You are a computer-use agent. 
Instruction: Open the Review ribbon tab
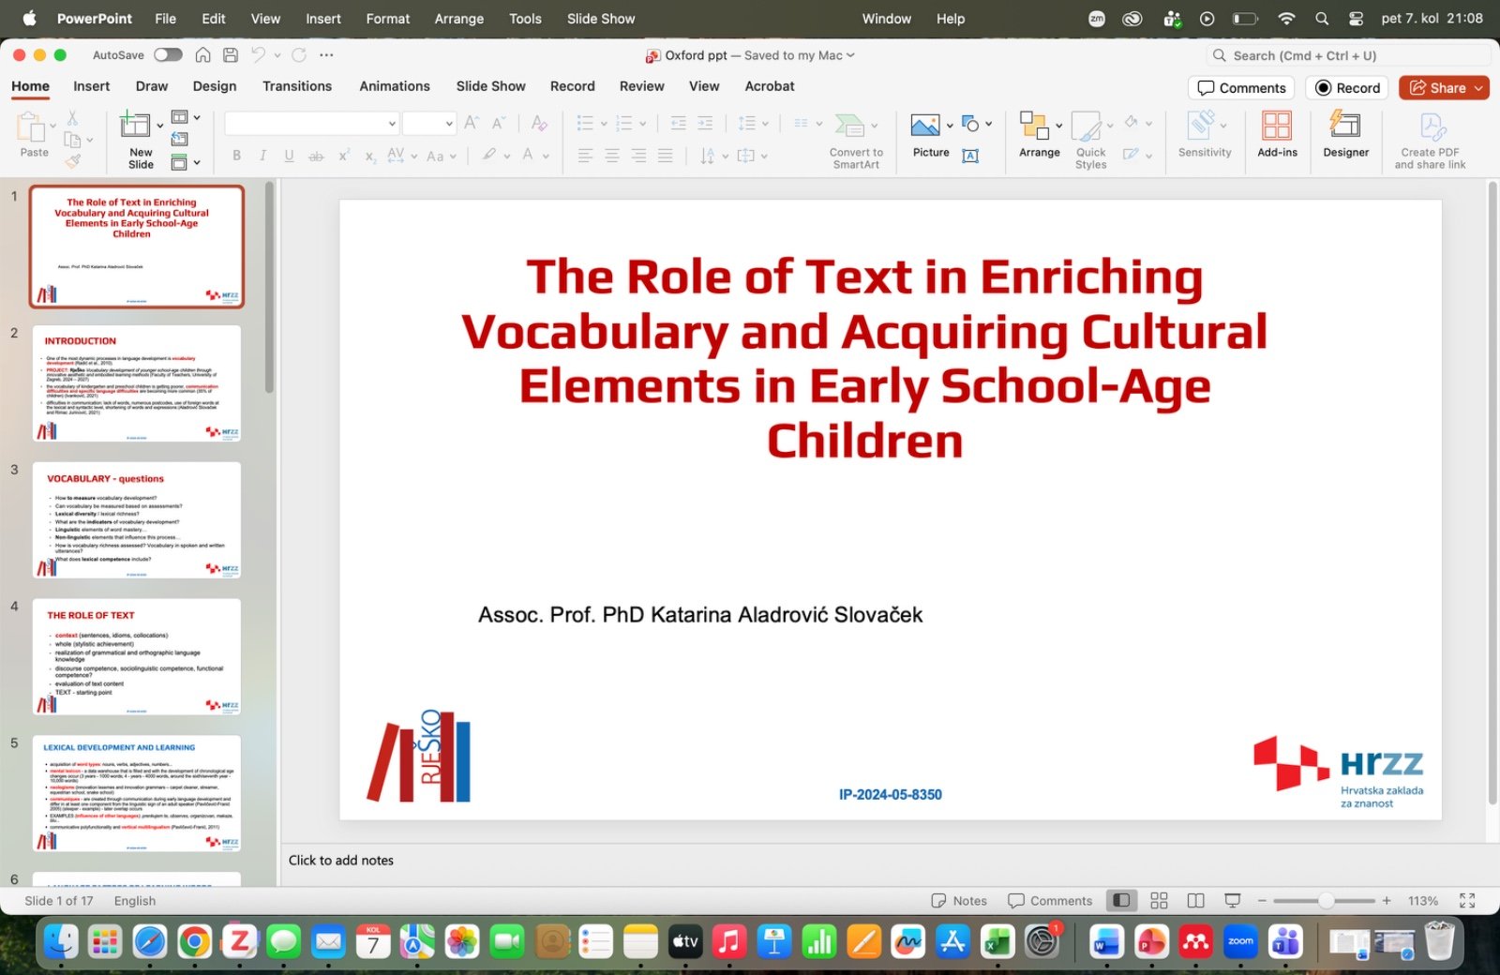point(642,86)
